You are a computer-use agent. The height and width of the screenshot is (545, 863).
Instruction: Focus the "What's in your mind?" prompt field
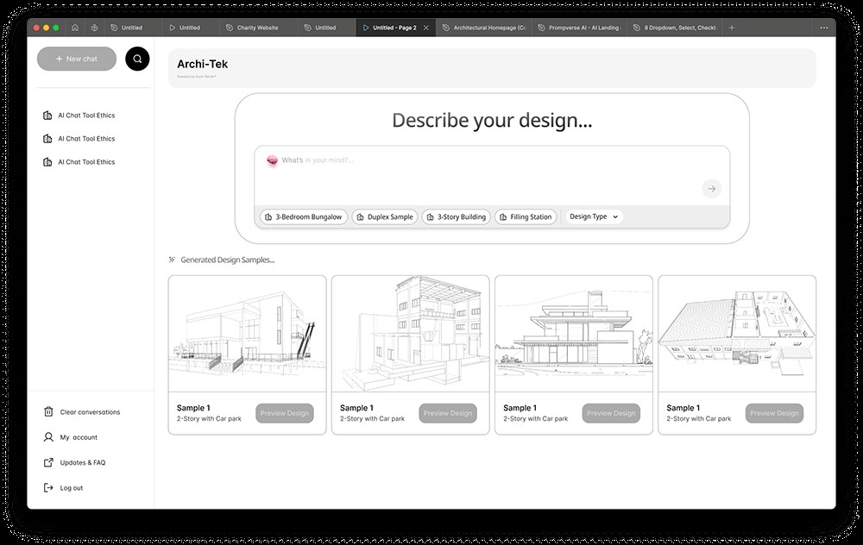(x=492, y=175)
